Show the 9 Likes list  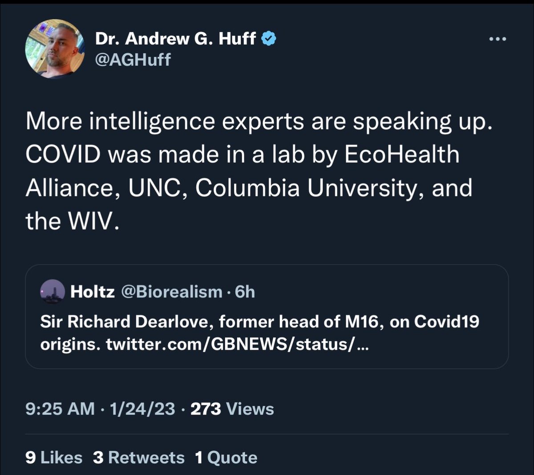tap(54, 458)
